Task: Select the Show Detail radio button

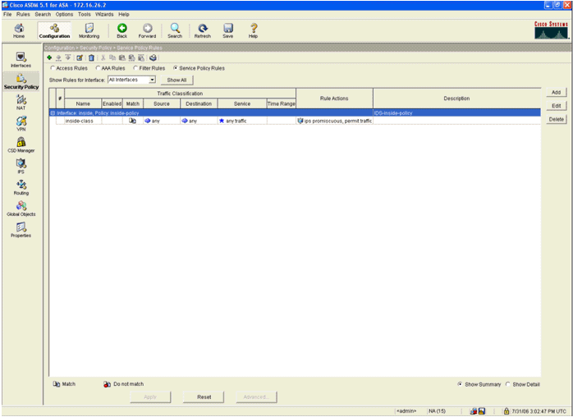Action: (507, 384)
